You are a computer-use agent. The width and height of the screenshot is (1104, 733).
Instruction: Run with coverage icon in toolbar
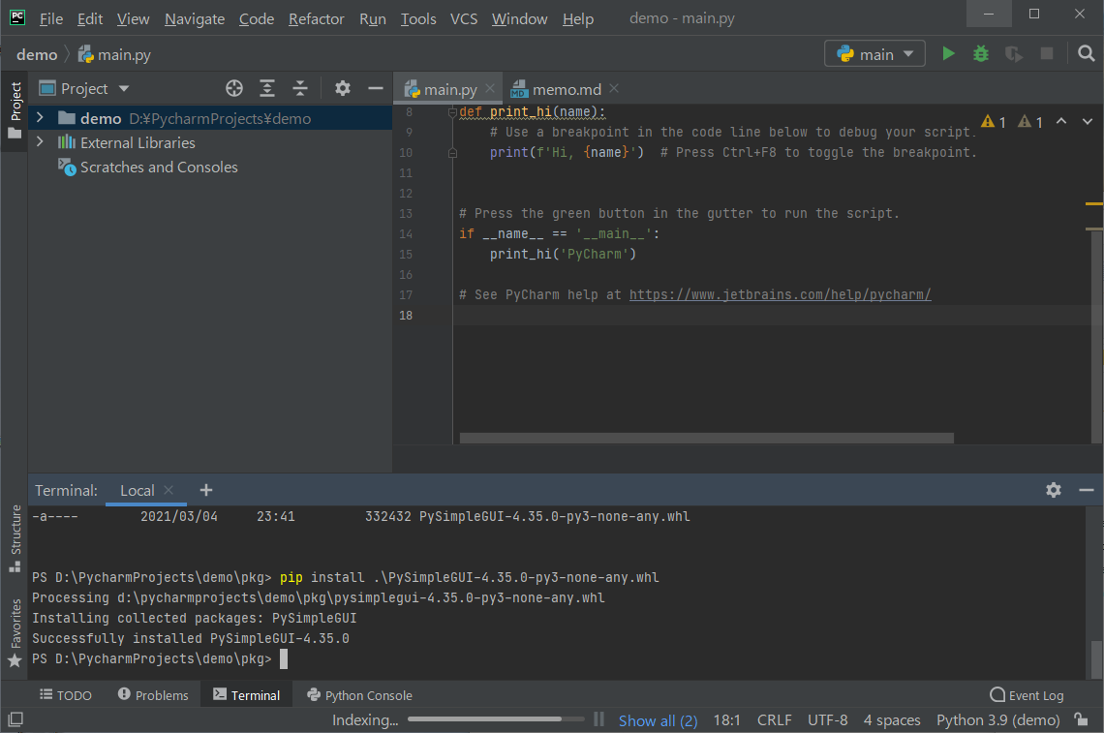coord(1013,53)
